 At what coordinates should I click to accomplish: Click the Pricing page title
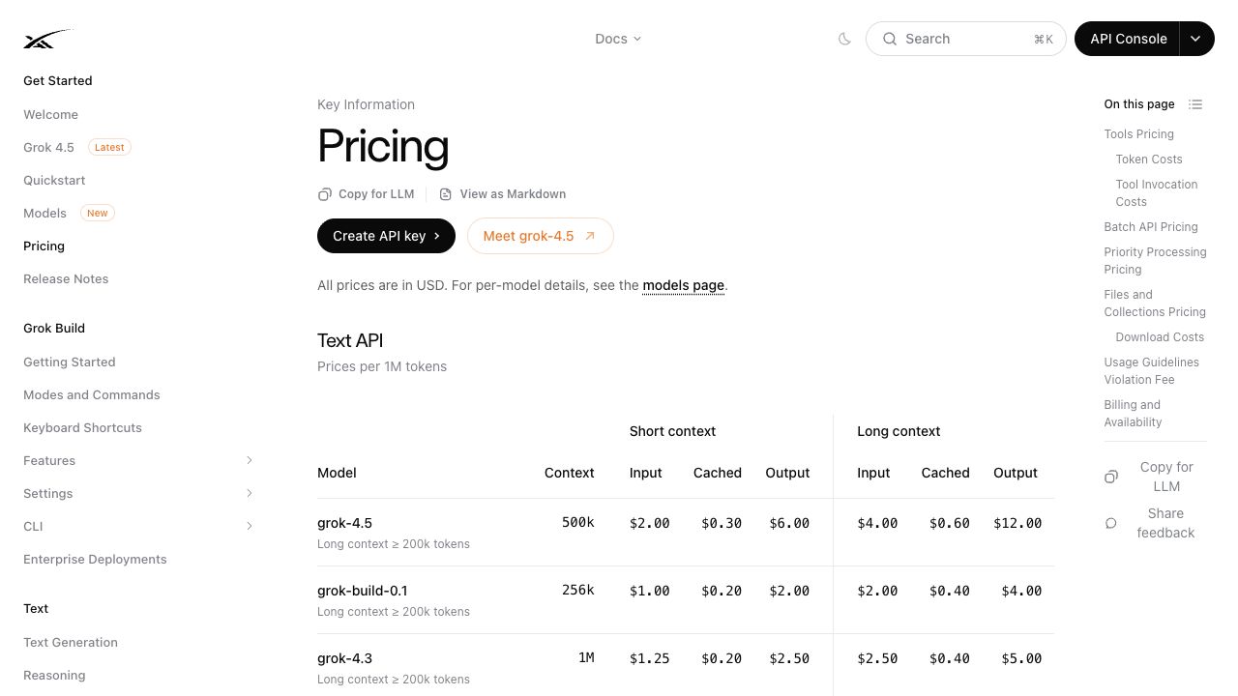point(383,146)
